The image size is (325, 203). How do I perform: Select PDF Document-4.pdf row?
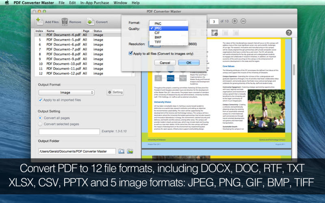(x=78, y=35)
